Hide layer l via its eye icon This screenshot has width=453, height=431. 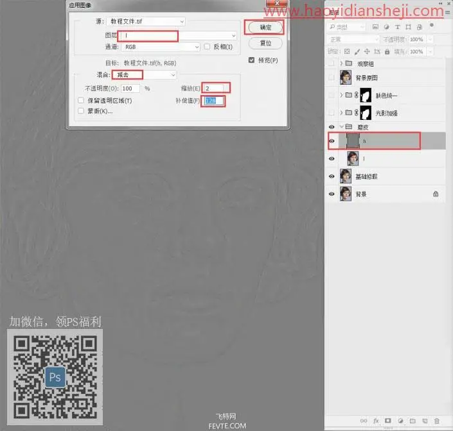tap(332, 158)
